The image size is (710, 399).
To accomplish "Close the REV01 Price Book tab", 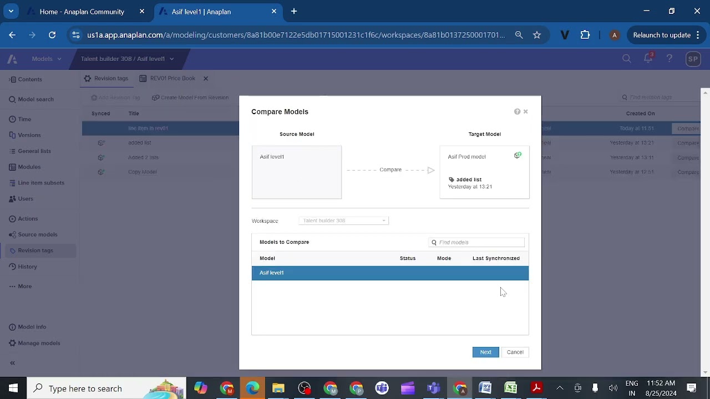I will click(205, 79).
